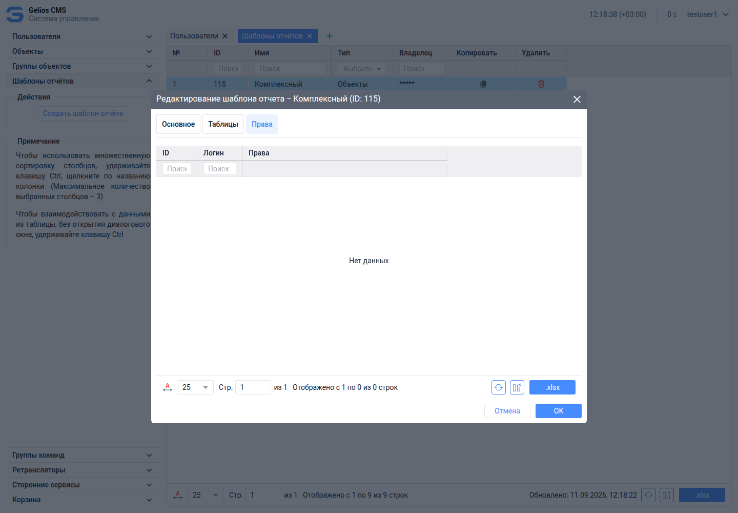Expand the Пользователи sidebar section

coord(83,36)
